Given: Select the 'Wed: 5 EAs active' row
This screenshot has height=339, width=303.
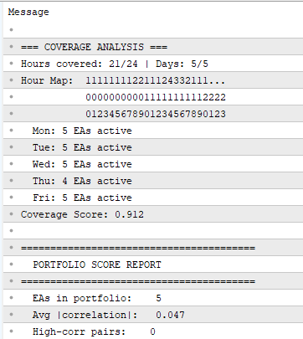Looking at the screenshot, I should [153, 164].
